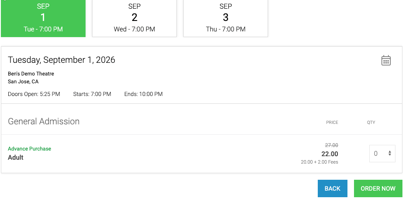Go back with the BACK button
Screen dimensions: 409x202
pos(332,188)
